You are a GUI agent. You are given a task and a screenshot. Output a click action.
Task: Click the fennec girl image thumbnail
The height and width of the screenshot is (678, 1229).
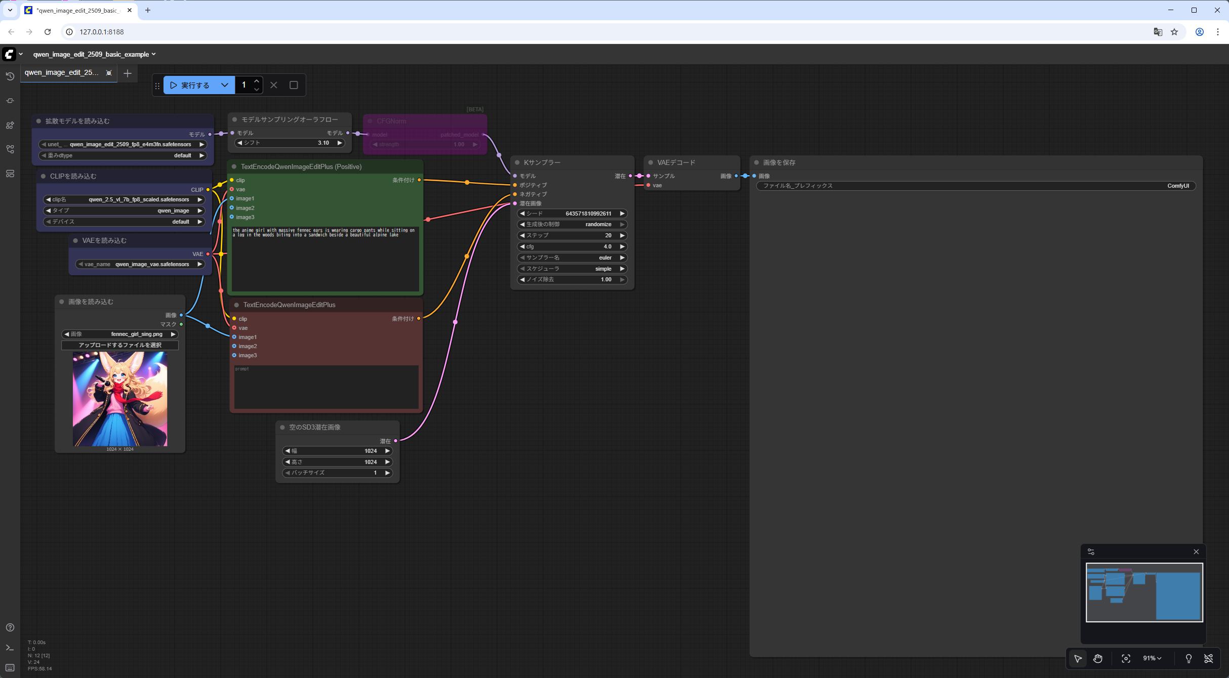tap(120, 399)
